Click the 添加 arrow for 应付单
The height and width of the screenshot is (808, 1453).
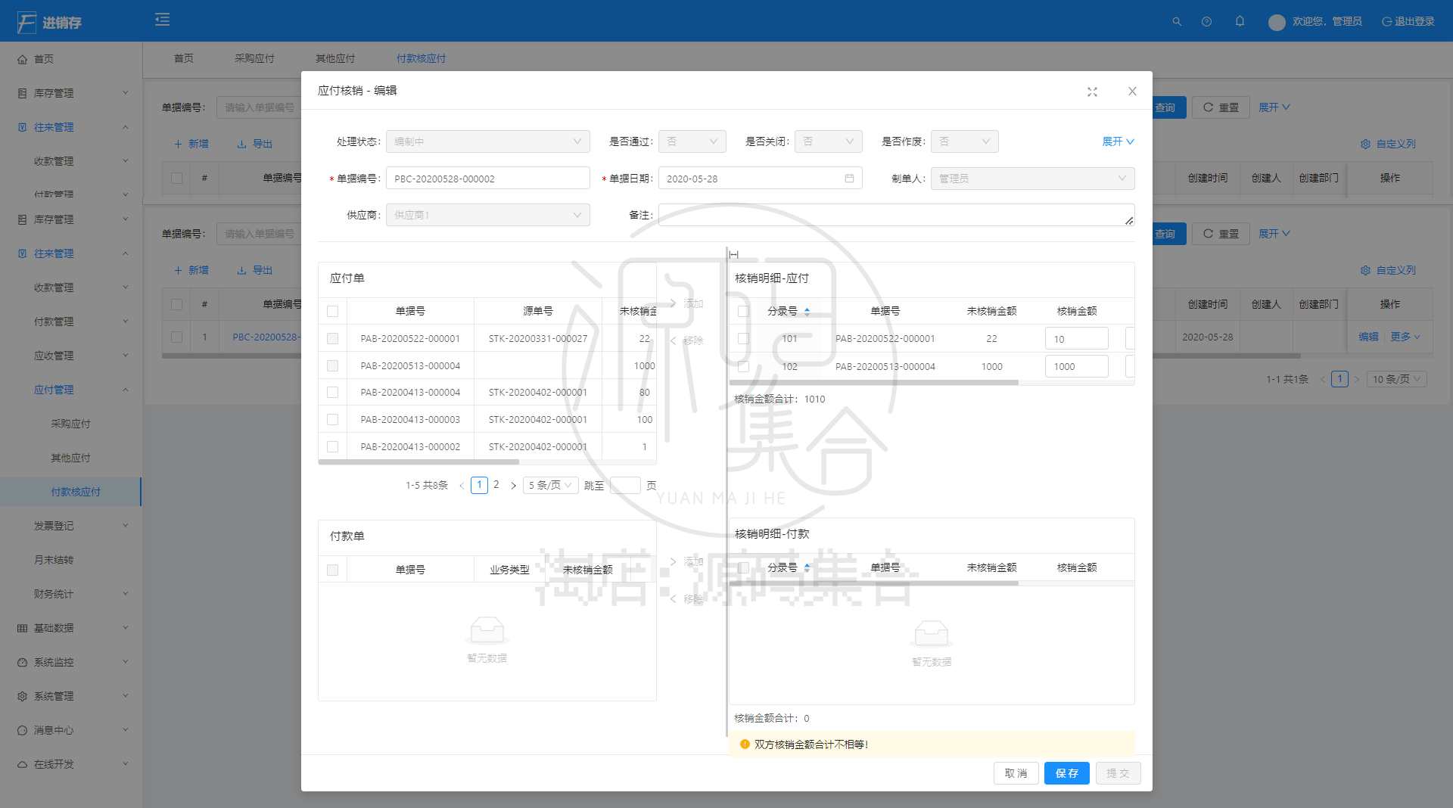pyautogui.click(x=686, y=303)
